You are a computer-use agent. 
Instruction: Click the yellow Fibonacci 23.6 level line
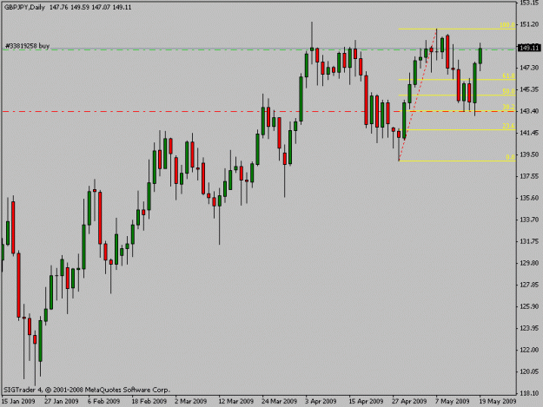[457, 130]
